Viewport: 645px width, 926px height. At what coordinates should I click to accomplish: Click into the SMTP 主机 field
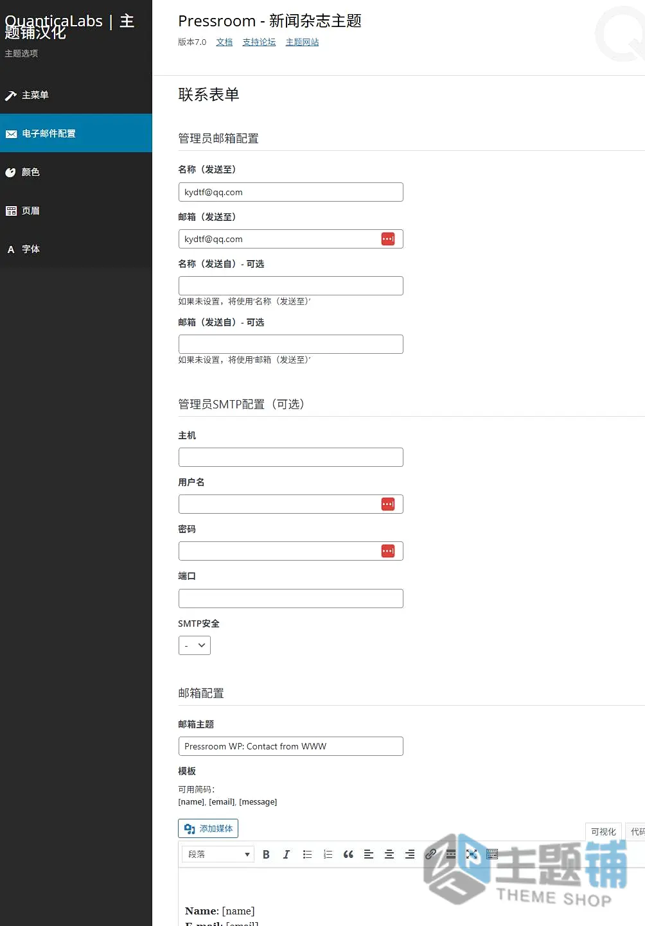[x=290, y=457]
